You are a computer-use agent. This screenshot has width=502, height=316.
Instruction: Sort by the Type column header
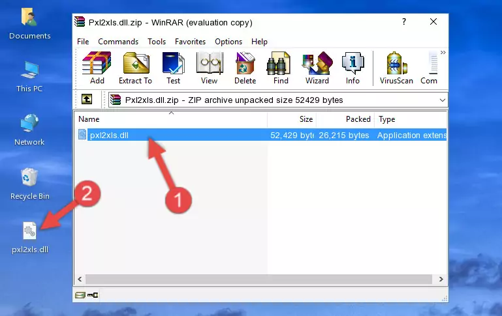point(411,119)
